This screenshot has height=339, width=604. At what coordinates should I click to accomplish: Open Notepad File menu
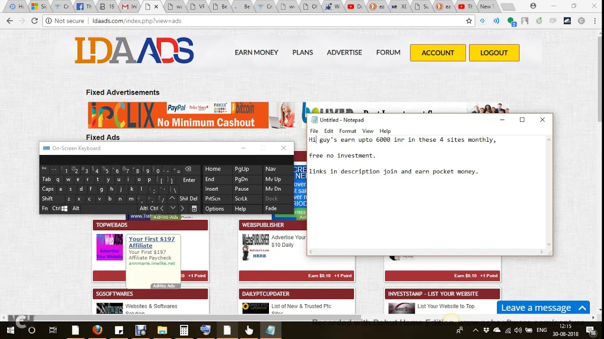[314, 131]
